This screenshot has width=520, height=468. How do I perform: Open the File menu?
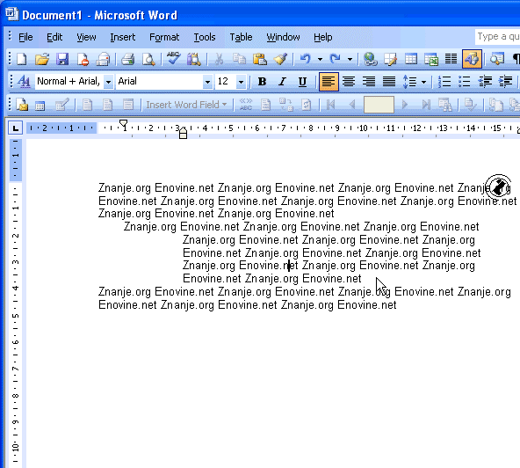point(25,37)
